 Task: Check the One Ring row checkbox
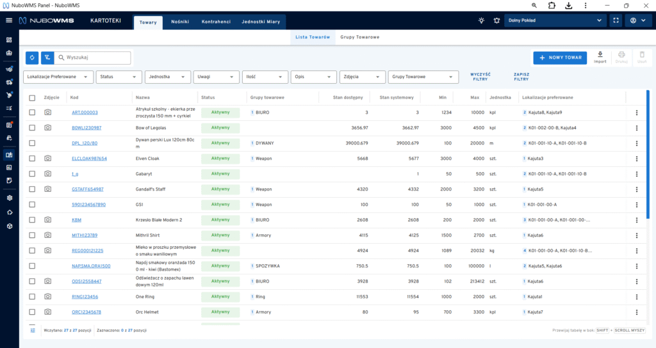(32, 297)
